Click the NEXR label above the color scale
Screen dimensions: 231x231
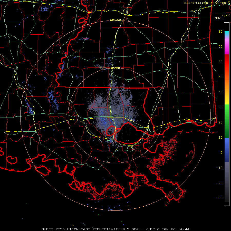click(226, 15)
